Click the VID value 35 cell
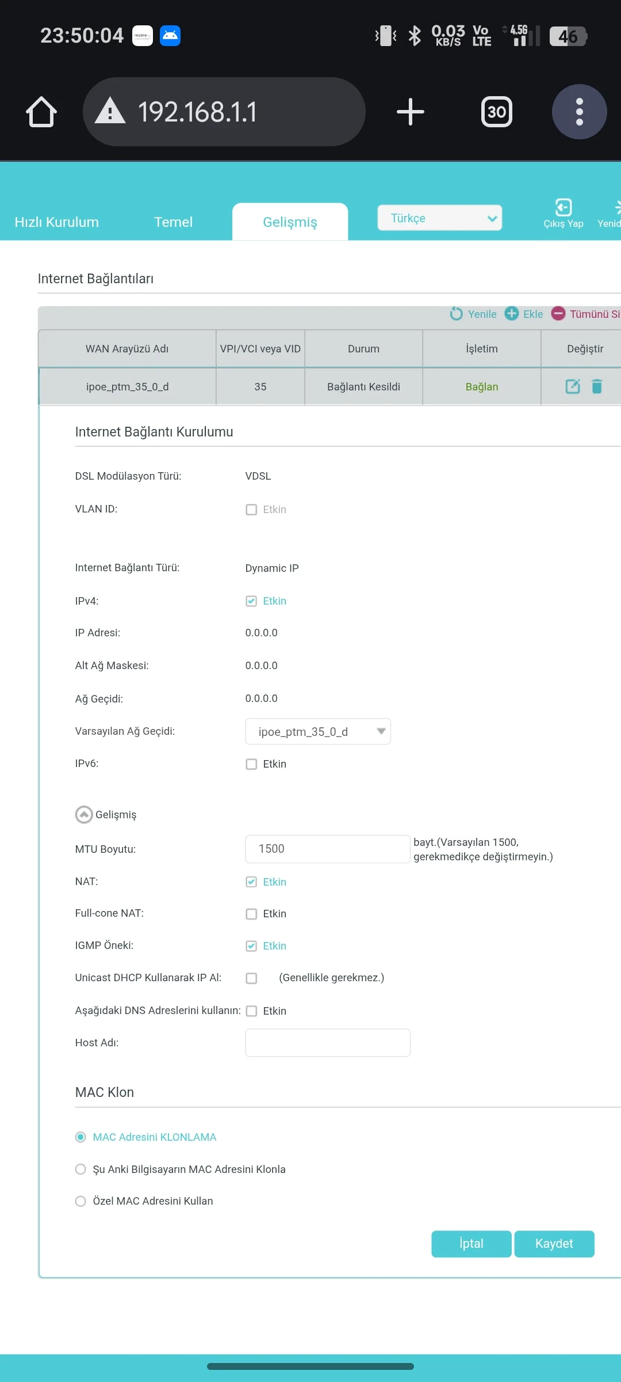This screenshot has width=621, height=1382. pyautogui.click(x=260, y=387)
